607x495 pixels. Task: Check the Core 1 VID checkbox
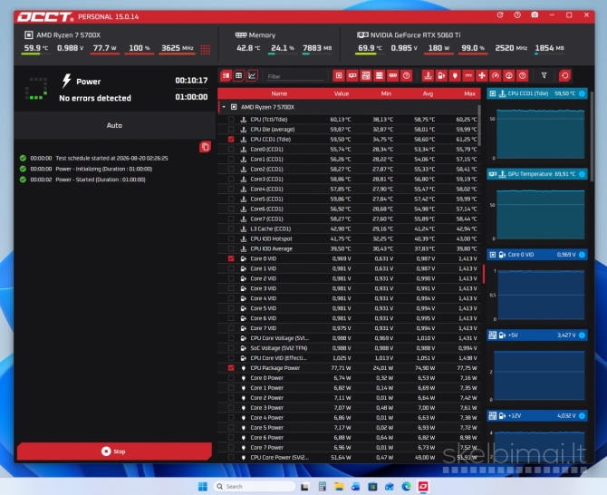pos(231,268)
